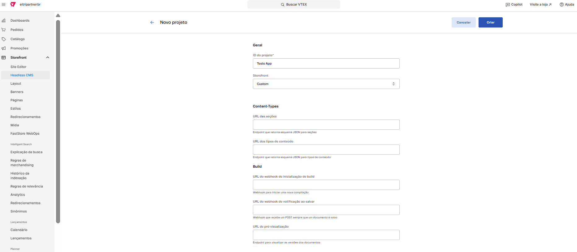Open Promoções using the megaphone icon
Image resolution: width=577 pixels, height=252 pixels.
(x=4, y=48)
